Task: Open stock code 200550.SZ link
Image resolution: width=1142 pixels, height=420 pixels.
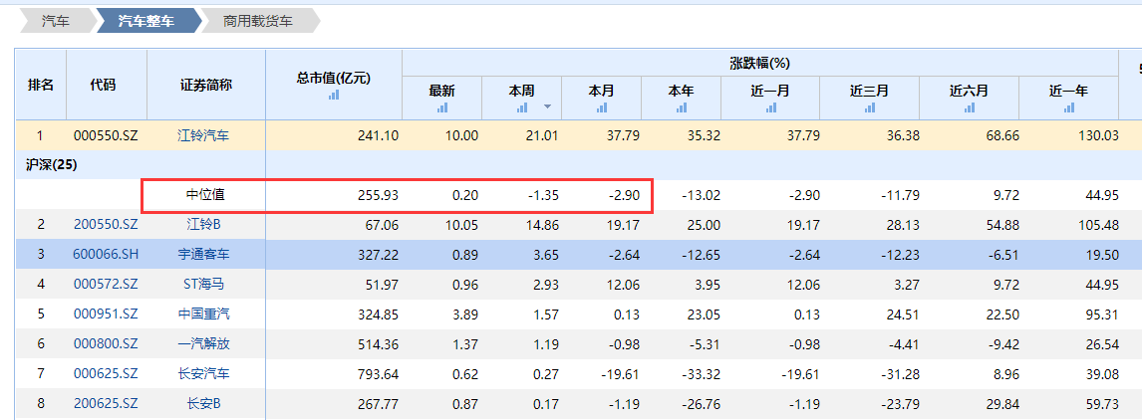Action: (106, 225)
